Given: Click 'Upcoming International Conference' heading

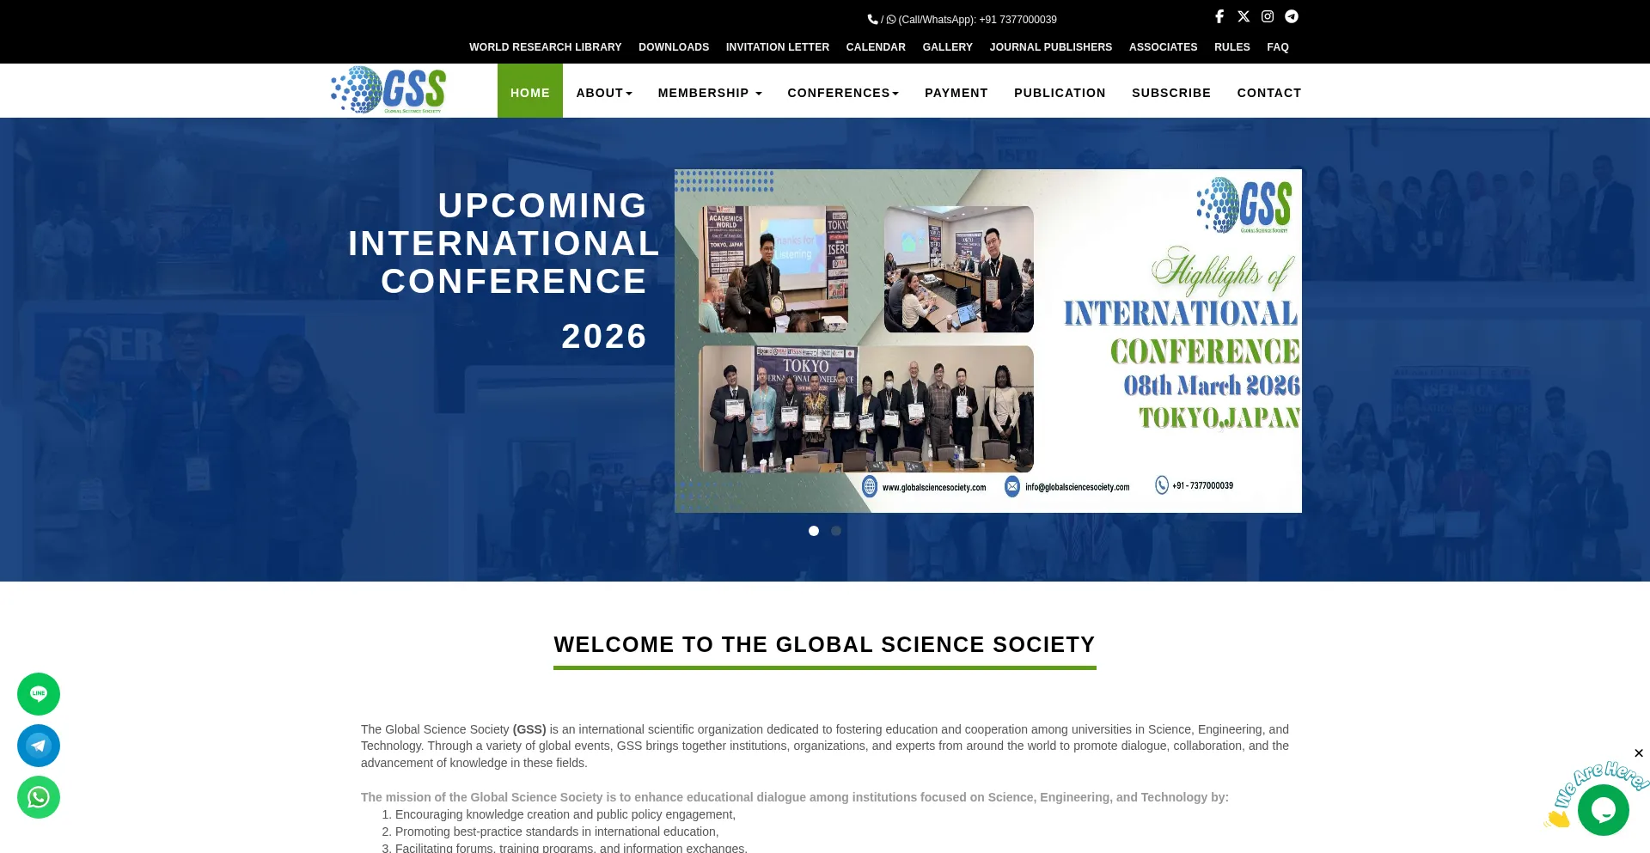Looking at the screenshot, I should point(504,243).
